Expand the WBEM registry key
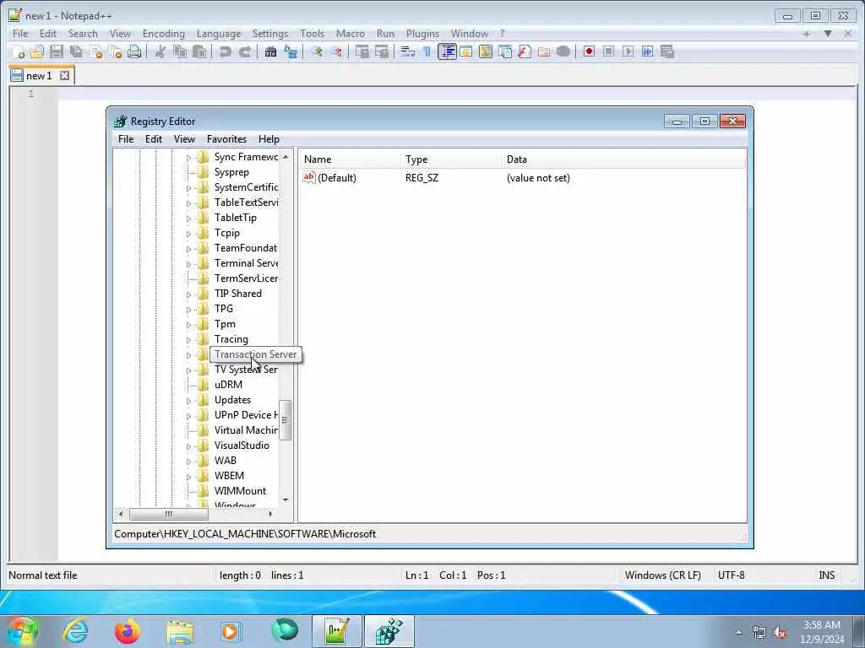Screen dimensions: 865x648 [188, 478]
